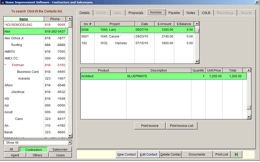
Task: Show All contact types filter button
Action: [11, 149]
